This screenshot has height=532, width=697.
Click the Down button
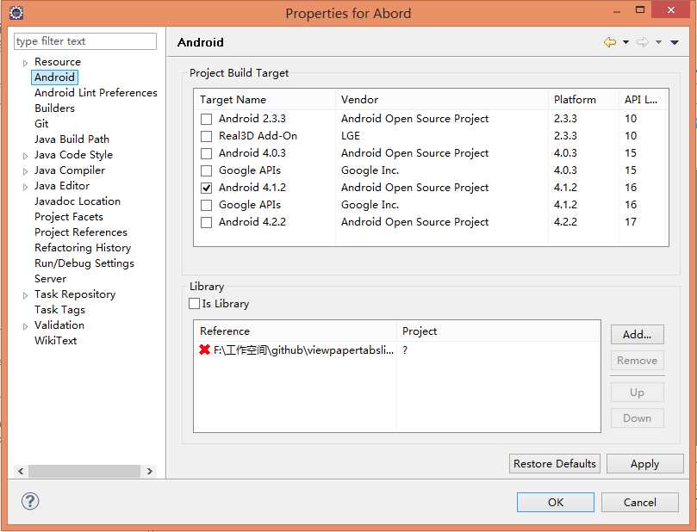637,418
